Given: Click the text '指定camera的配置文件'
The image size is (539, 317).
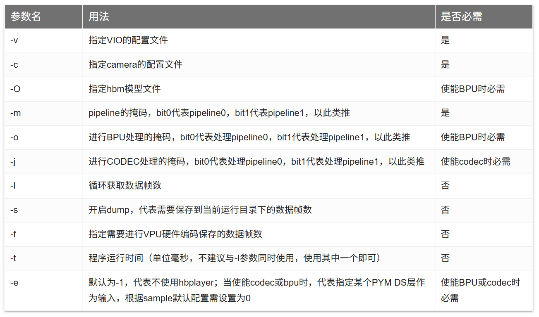Looking at the screenshot, I should pos(136,65).
